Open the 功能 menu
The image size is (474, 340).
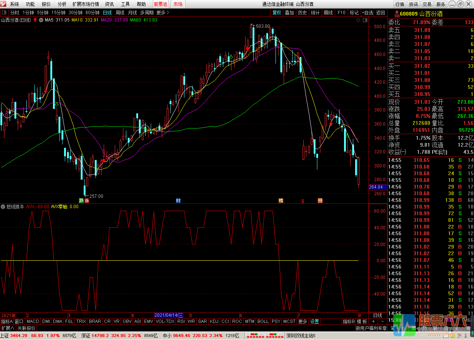click(30, 4)
